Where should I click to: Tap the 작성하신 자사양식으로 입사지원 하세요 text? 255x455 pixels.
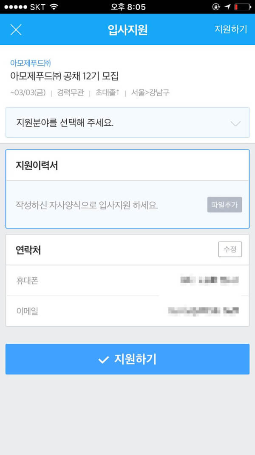pos(87,205)
